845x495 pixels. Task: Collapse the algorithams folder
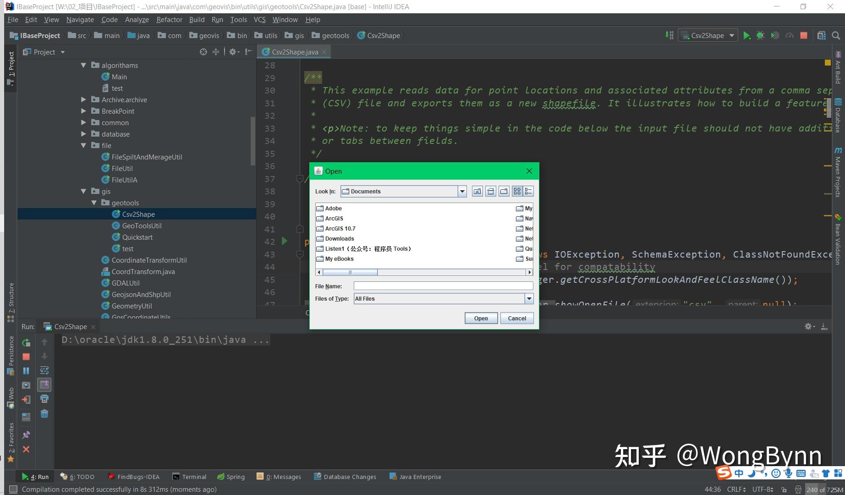coord(83,66)
